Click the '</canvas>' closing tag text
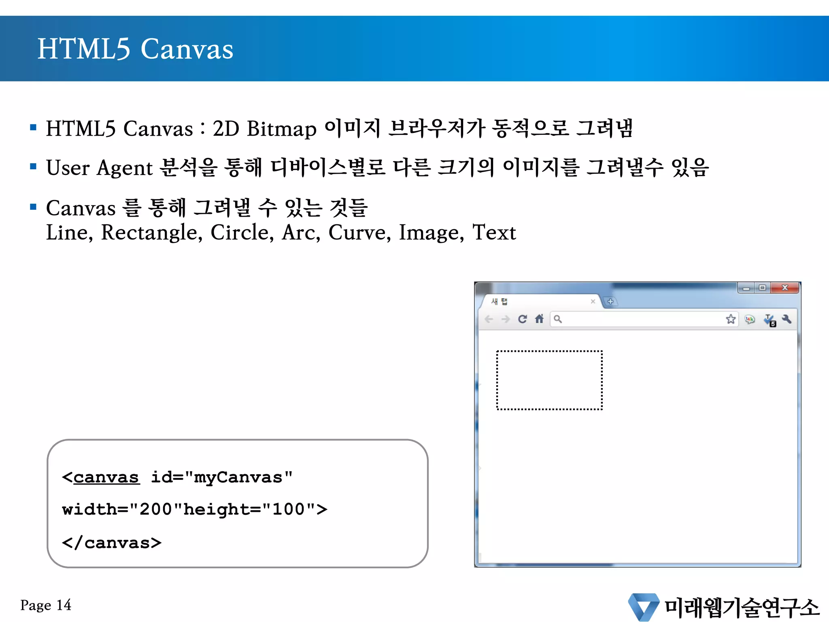 pos(112,543)
